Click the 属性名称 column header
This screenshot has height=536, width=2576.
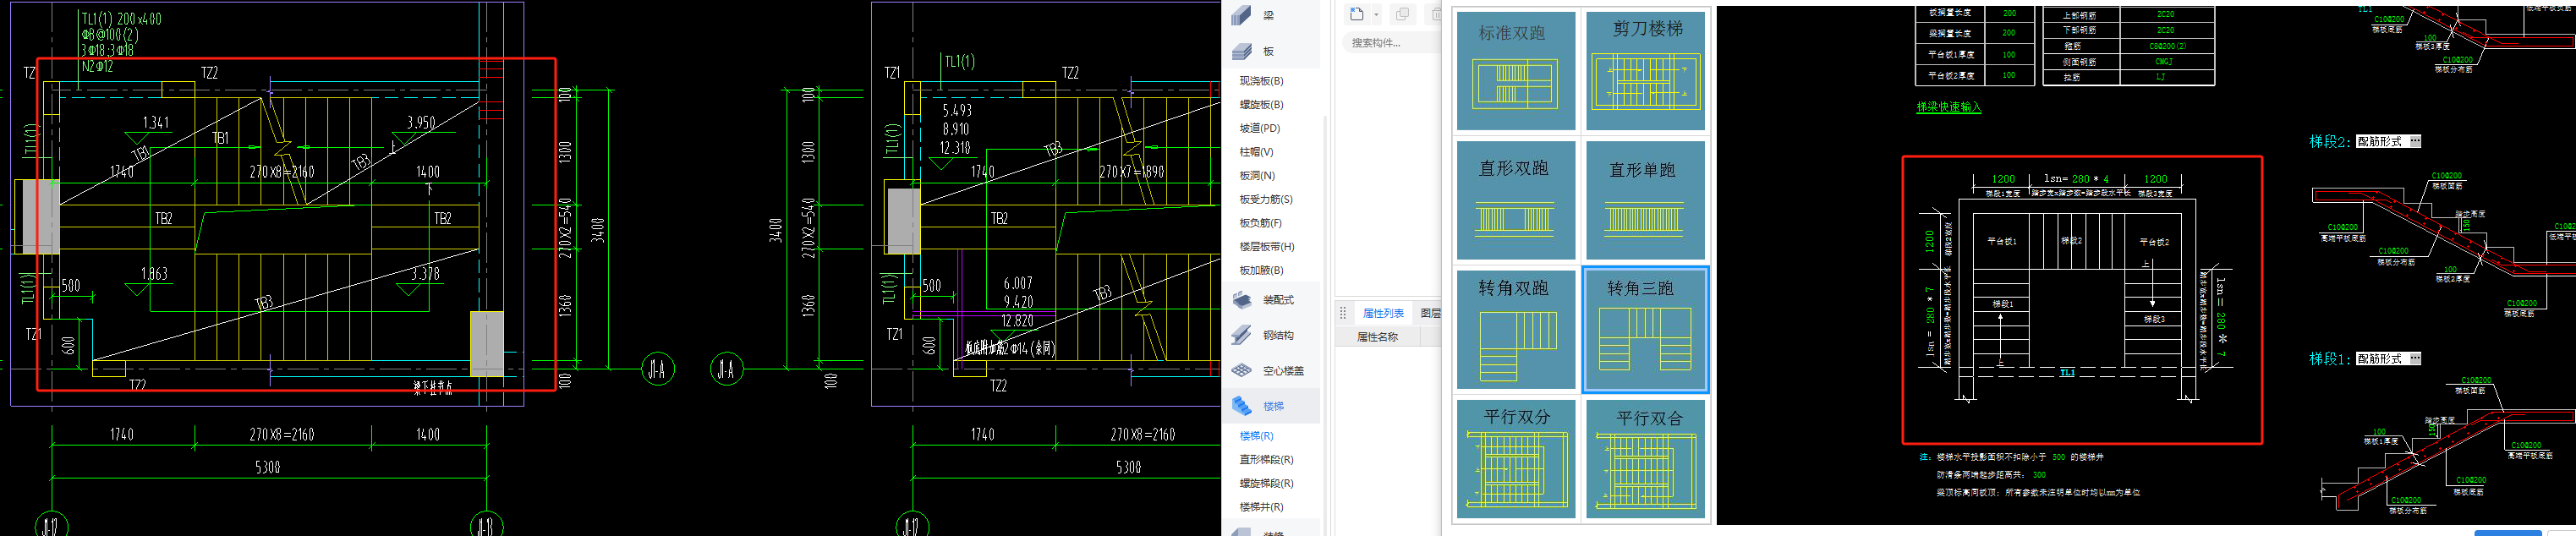coord(1377,337)
